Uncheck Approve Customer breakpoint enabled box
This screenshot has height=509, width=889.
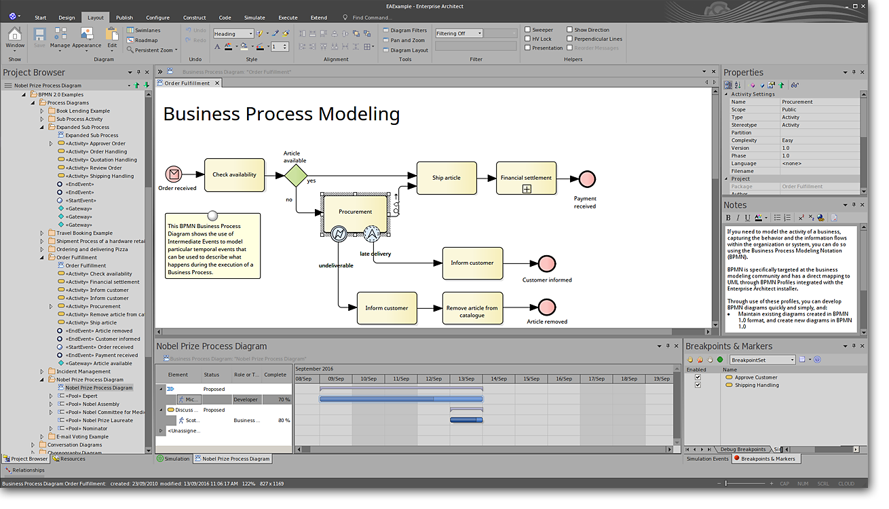pos(698,377)
